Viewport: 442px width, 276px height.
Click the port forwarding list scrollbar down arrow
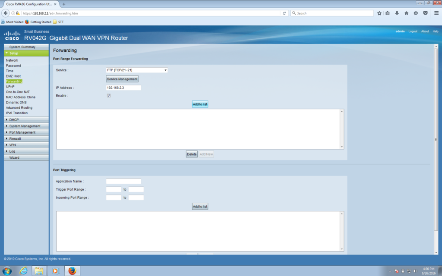342,147
